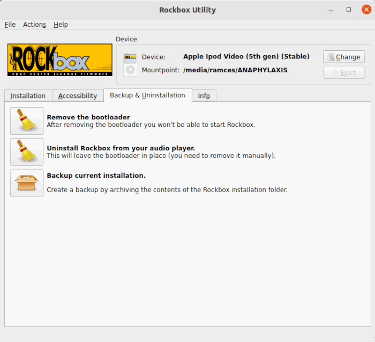375x342 pixels.
Task: Click the Eject button
Action: click(344, 72)
